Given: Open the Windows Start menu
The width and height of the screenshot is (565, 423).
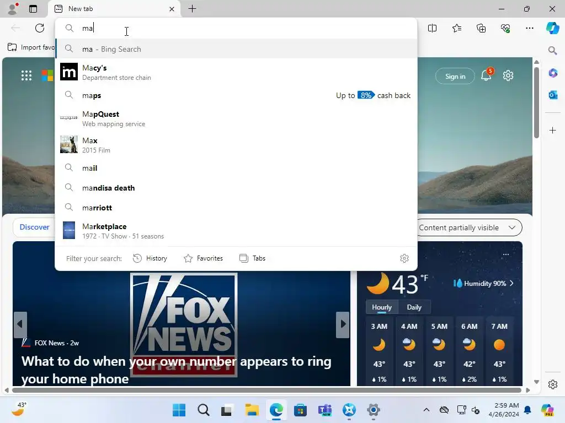Looking at the screenshot, I should point(179,410).
